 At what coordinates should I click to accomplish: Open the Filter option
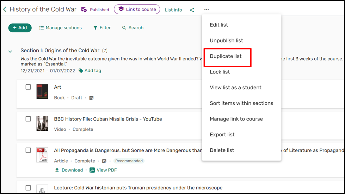pos(102,28)
